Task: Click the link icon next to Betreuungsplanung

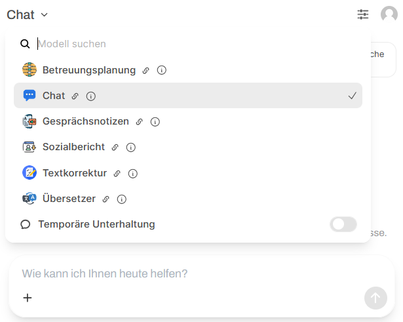Action: coord(146,70)
